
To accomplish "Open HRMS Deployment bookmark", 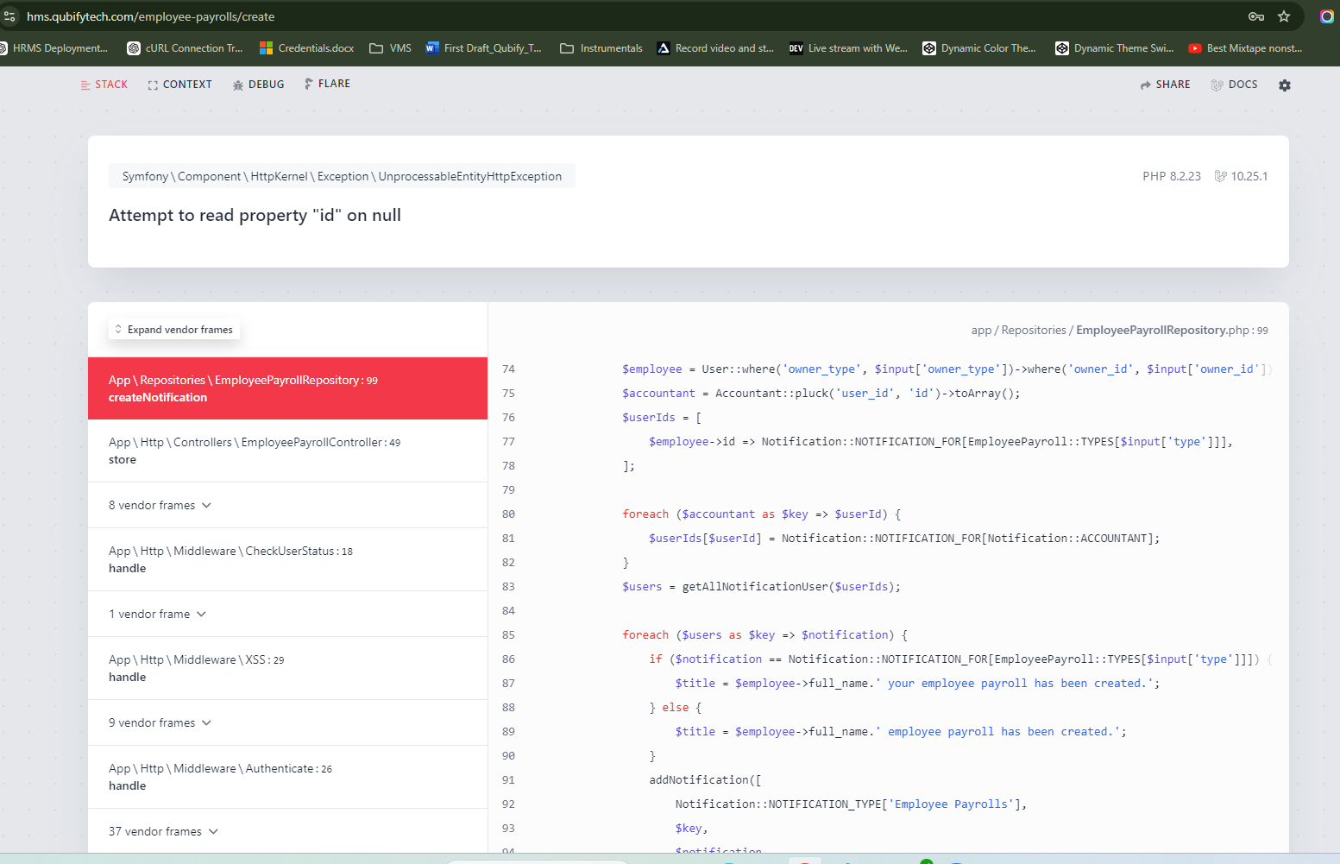I will pyautogui.click(x=54, y=48).
